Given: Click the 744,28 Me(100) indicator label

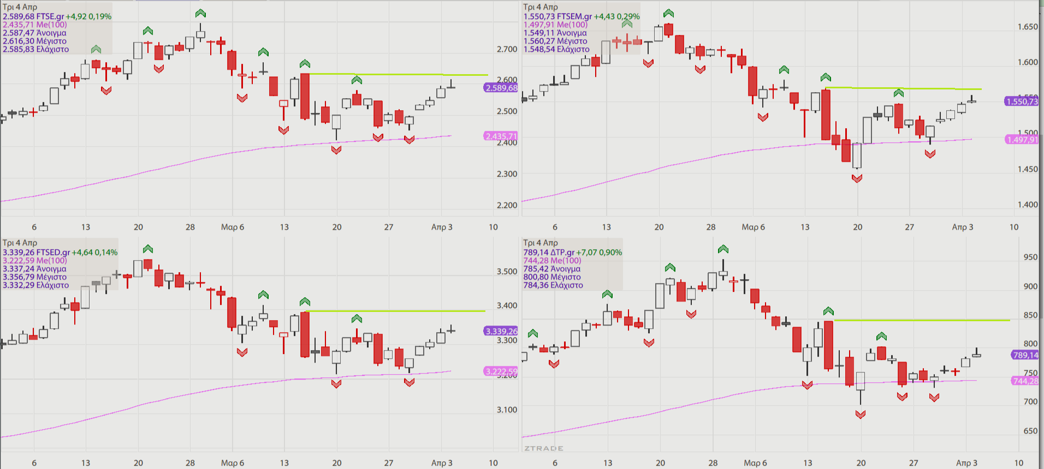Looking at the screenshot, I should pos(552,261).
